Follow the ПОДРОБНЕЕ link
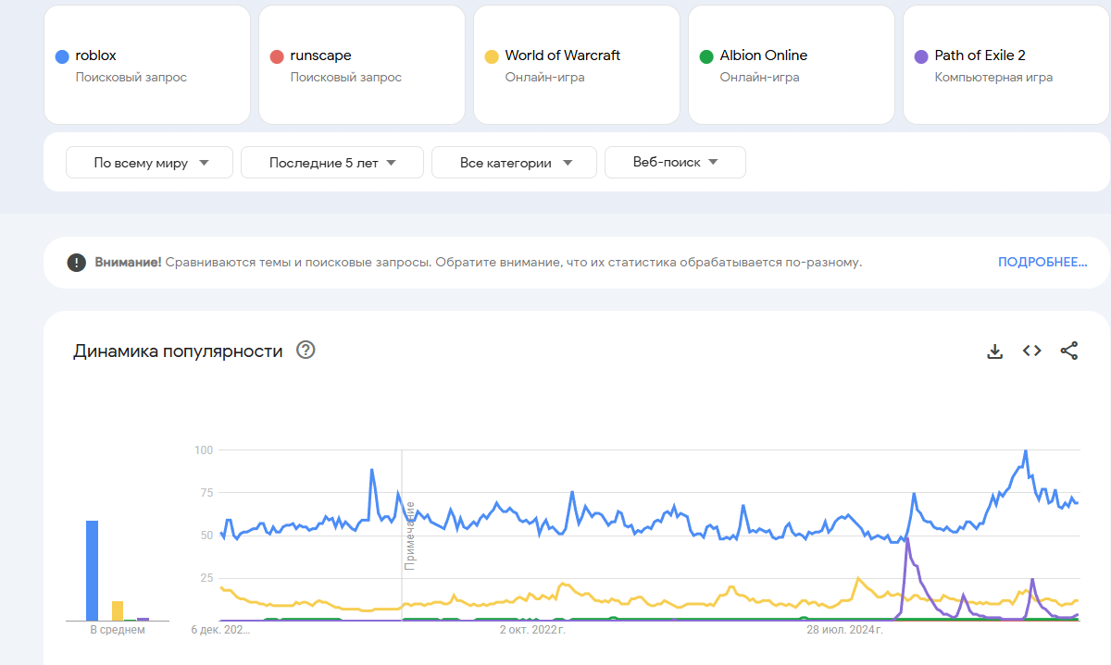 [1042, 263]
